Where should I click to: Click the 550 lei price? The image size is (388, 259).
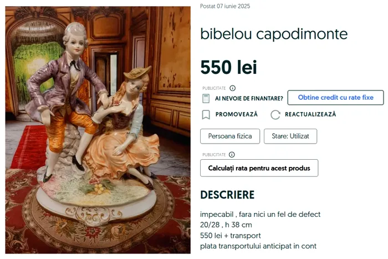click(228, 67)
